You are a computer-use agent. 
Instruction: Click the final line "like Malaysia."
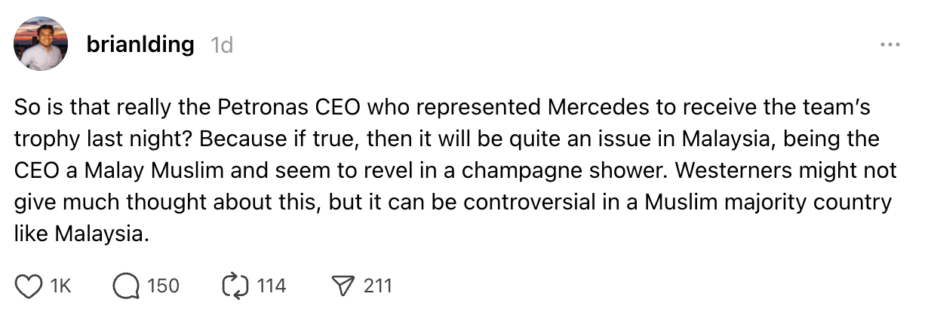coord(78,234)
